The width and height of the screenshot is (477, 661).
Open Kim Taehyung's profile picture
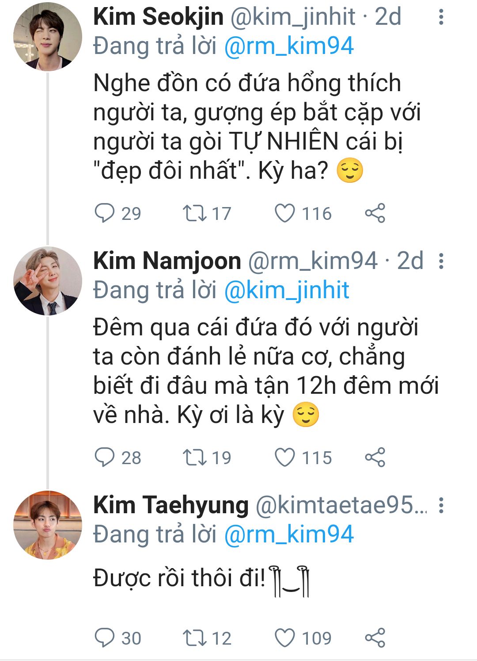(x=48, y=525)
